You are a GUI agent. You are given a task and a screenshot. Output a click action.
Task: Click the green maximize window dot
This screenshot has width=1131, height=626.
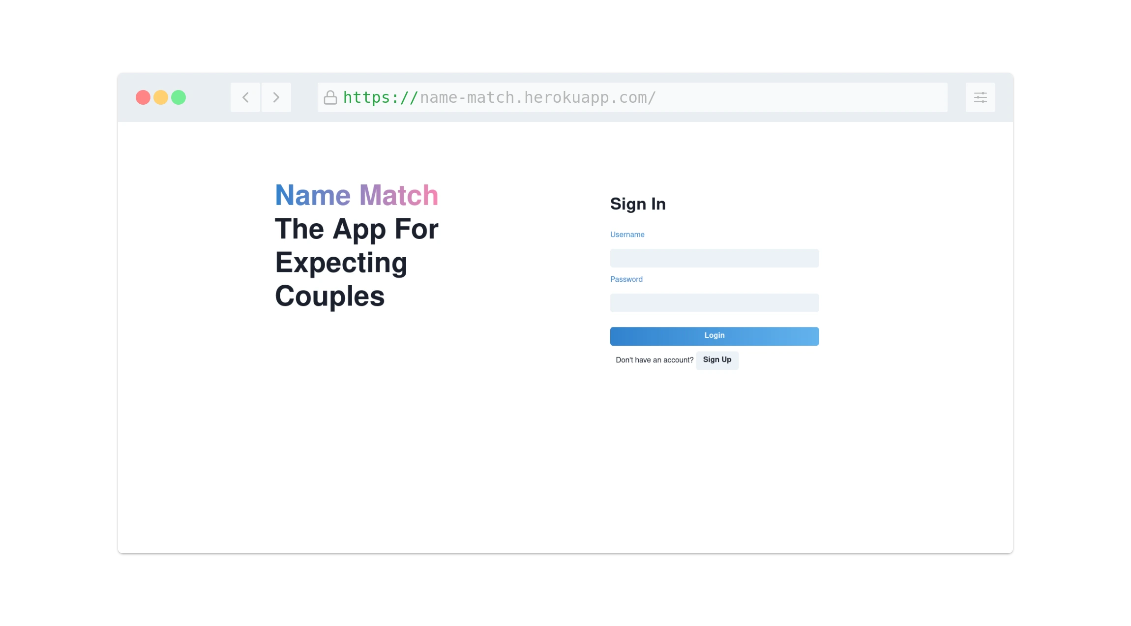(179, 97)
